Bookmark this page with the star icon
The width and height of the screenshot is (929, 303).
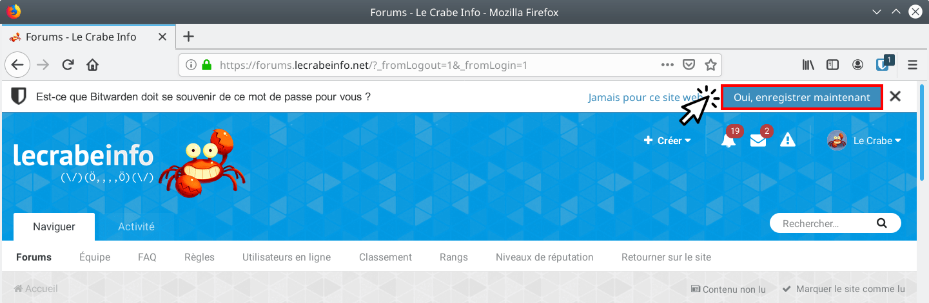(710, 64)
